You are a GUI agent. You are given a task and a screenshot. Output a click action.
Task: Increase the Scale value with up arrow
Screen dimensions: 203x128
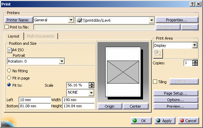coord(92,84)
